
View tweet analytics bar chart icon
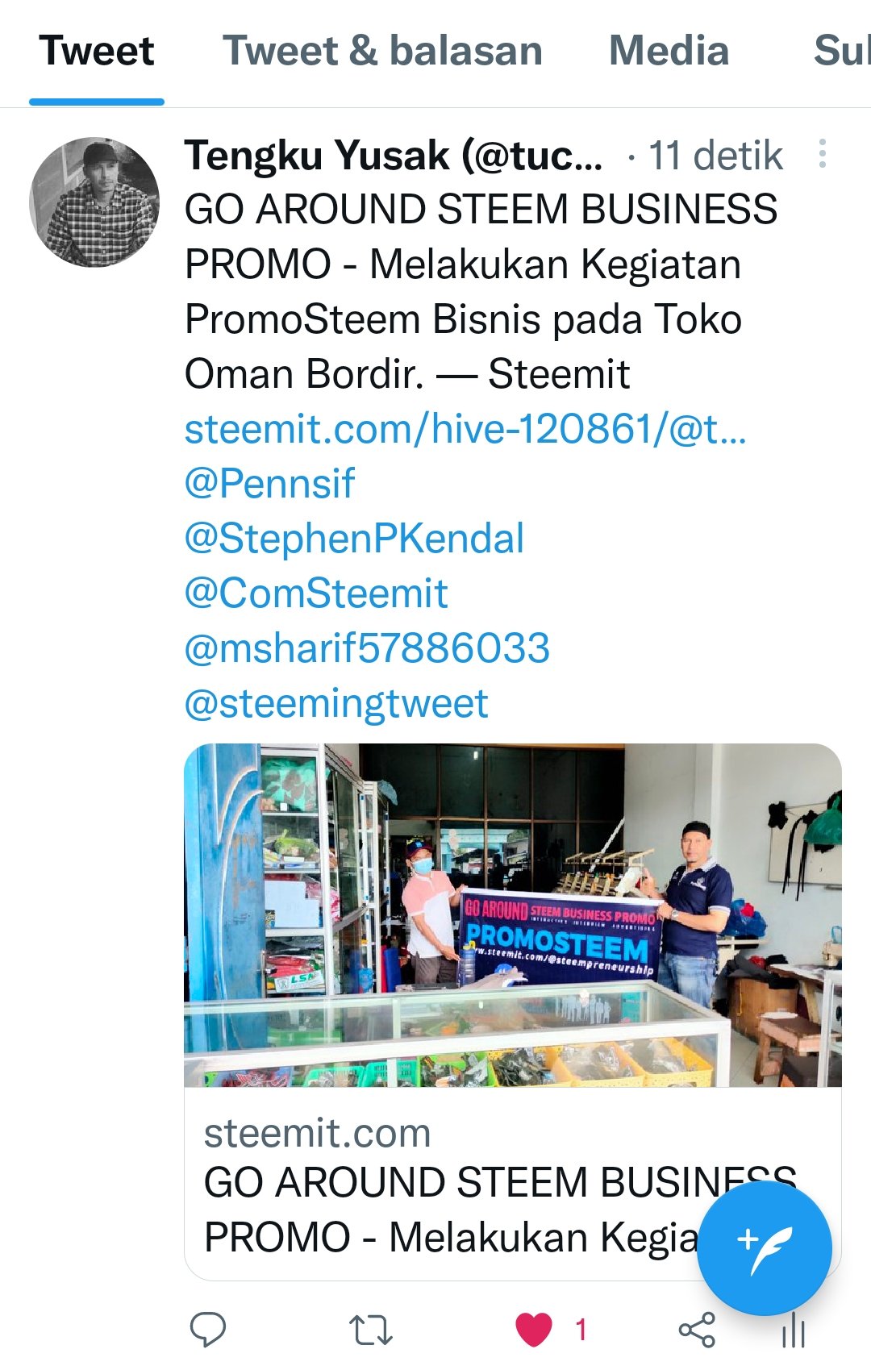click(794, 1330)
